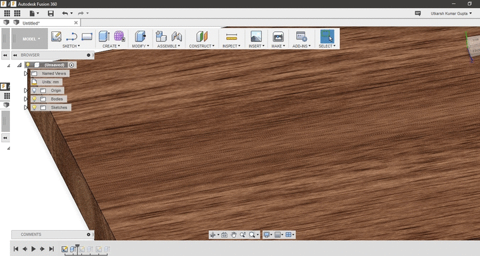
Task: Play the design timeline
Action: [34, 249]
